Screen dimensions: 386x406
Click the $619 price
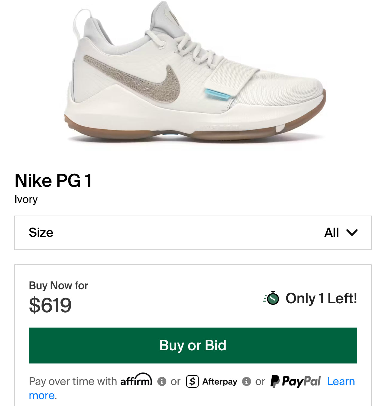coord(50,305)
